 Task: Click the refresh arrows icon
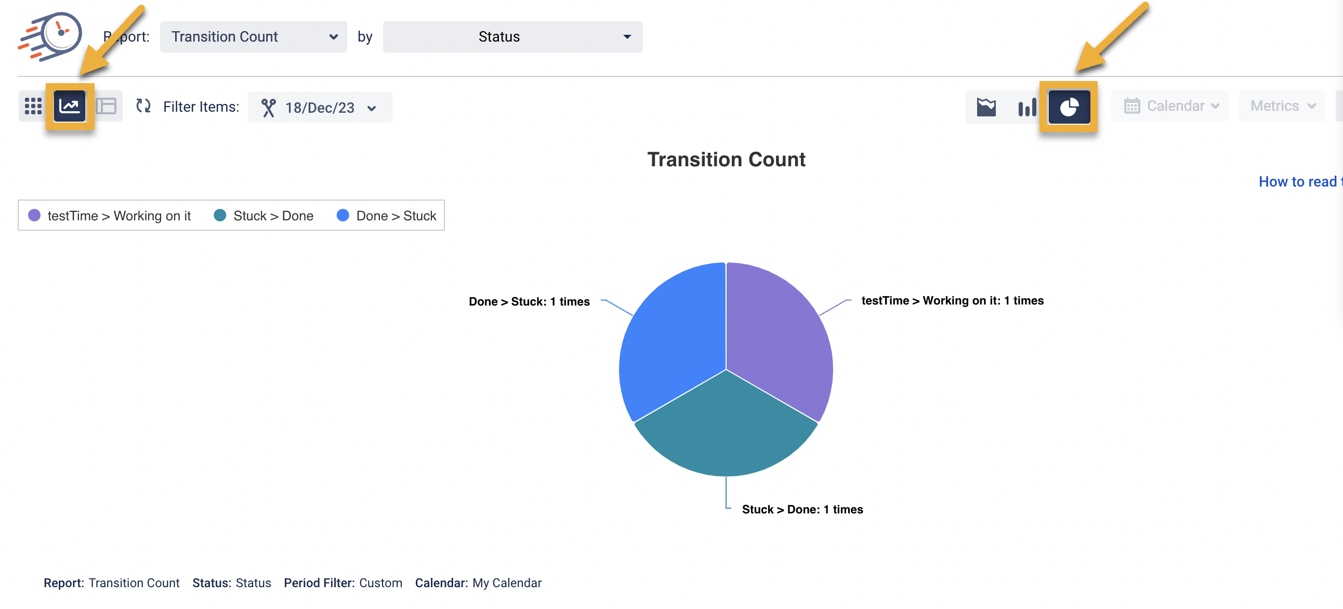click(x=143, y=106)
